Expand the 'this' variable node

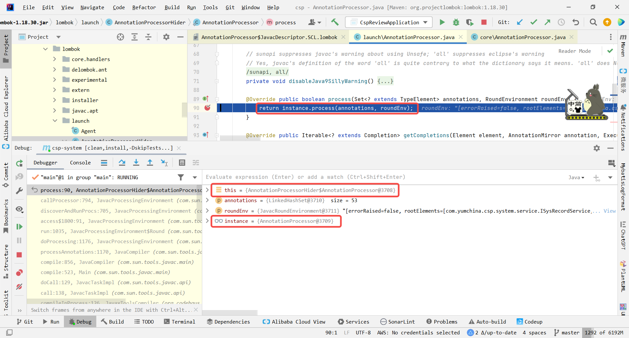(x=207, y=190)
